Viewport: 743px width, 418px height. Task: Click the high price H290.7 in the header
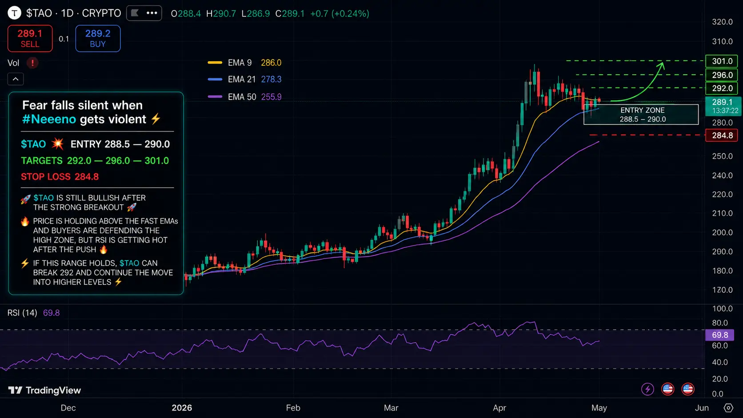221,14
